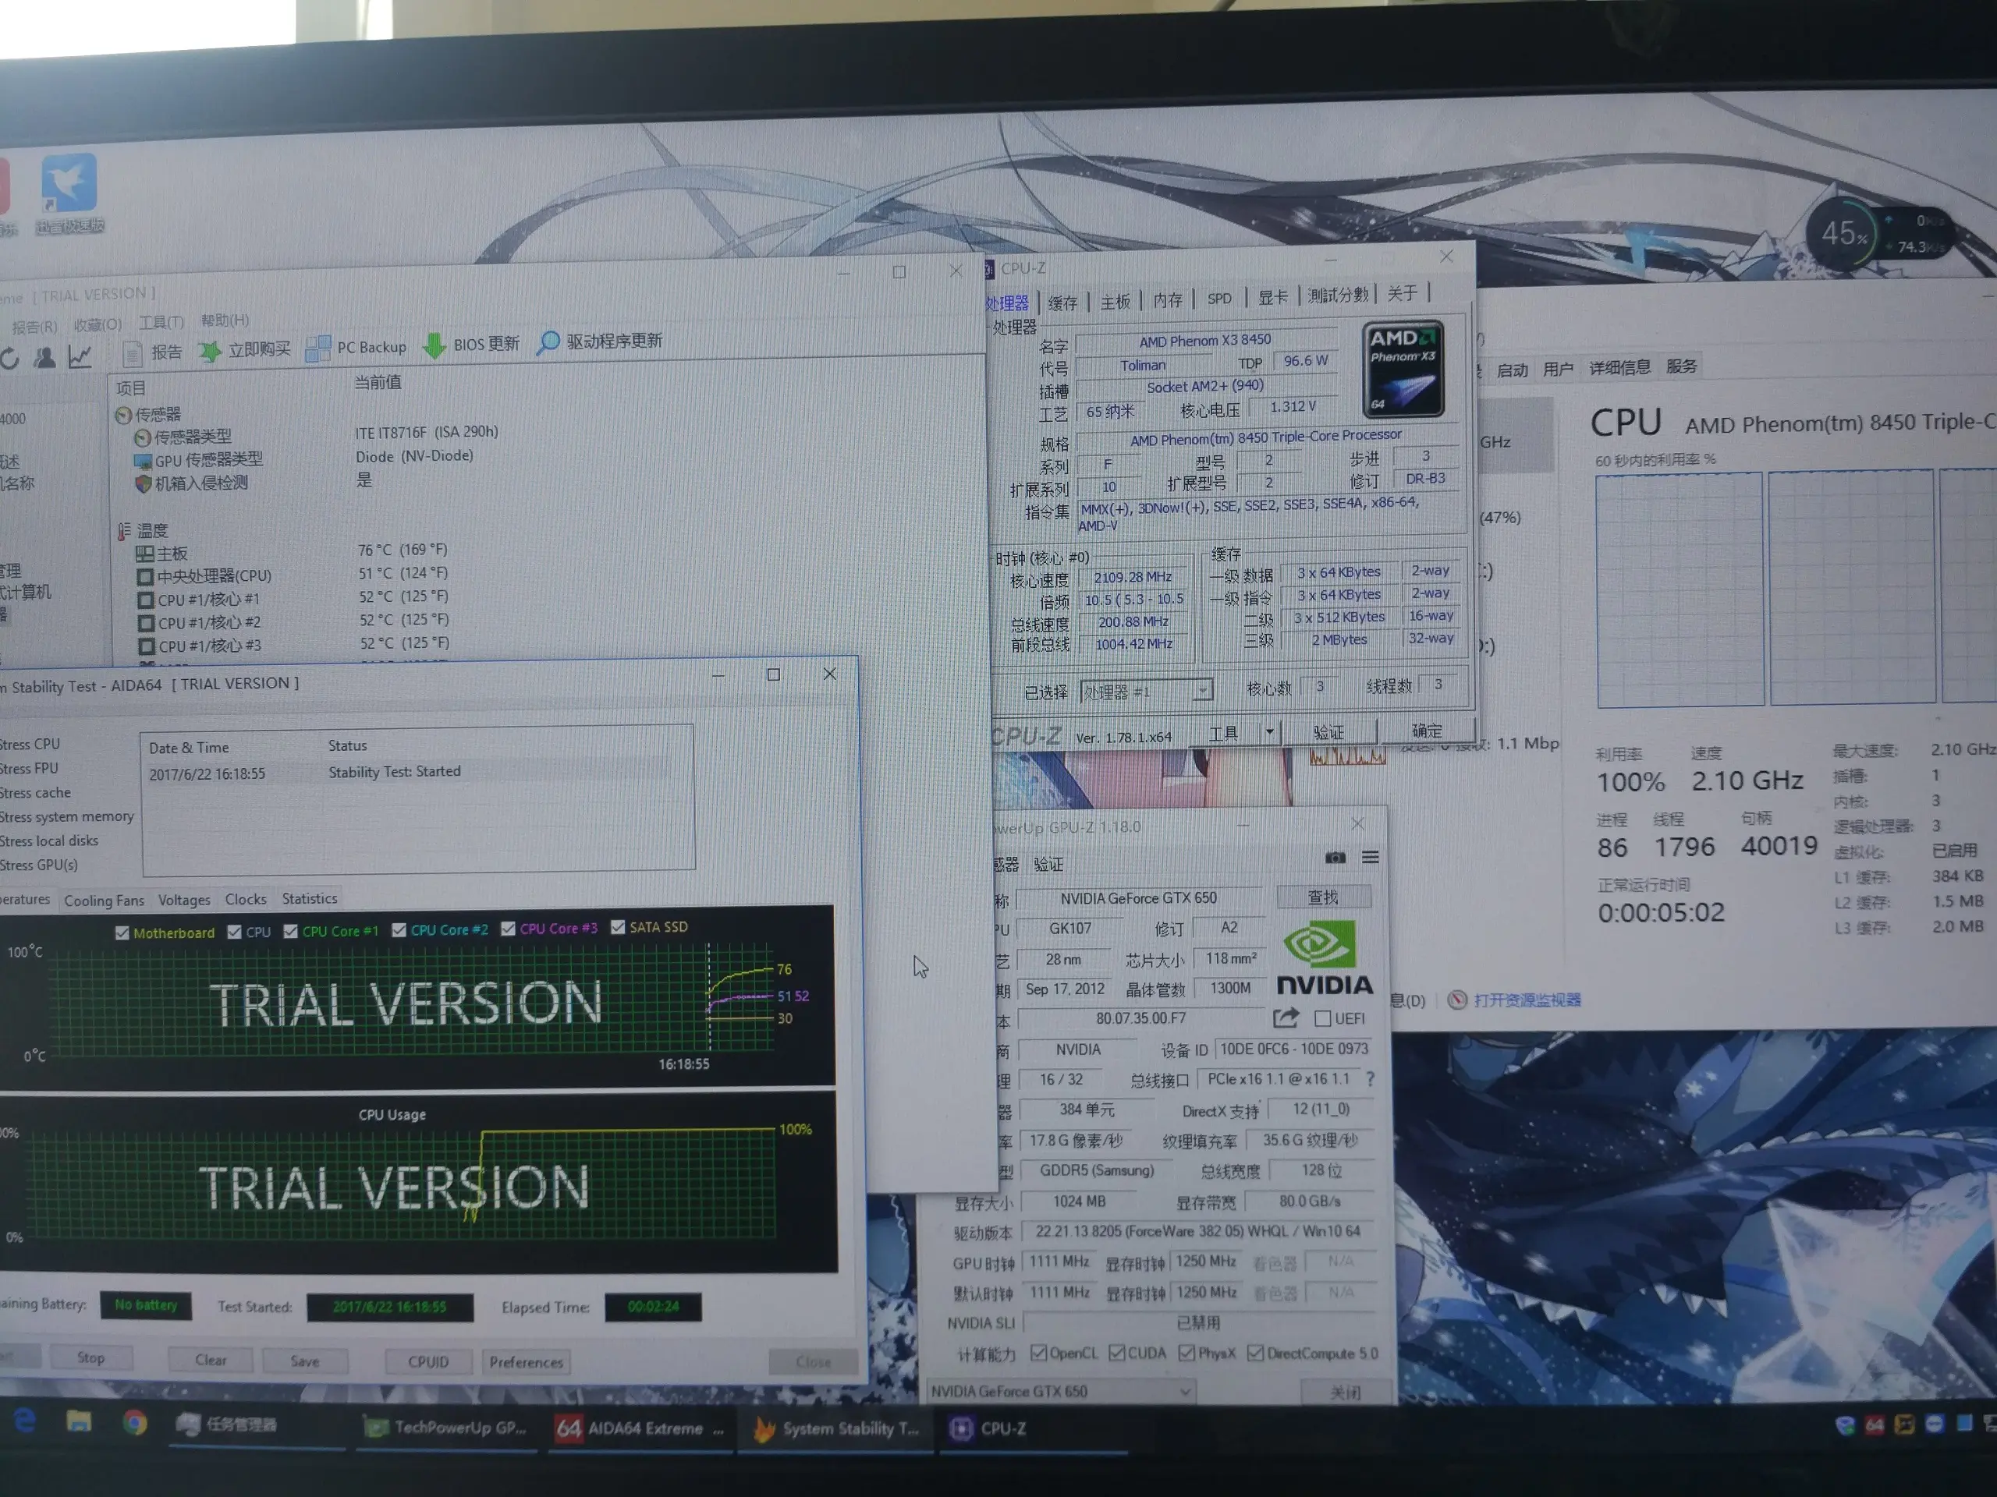Click the AIDA64 refresh toolbar icon

point(9,359)
